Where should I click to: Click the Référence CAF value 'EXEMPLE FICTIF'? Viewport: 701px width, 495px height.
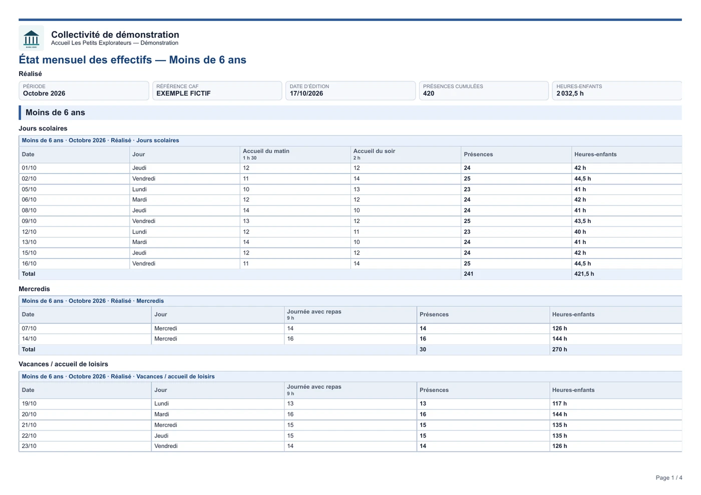coord(184,93)
